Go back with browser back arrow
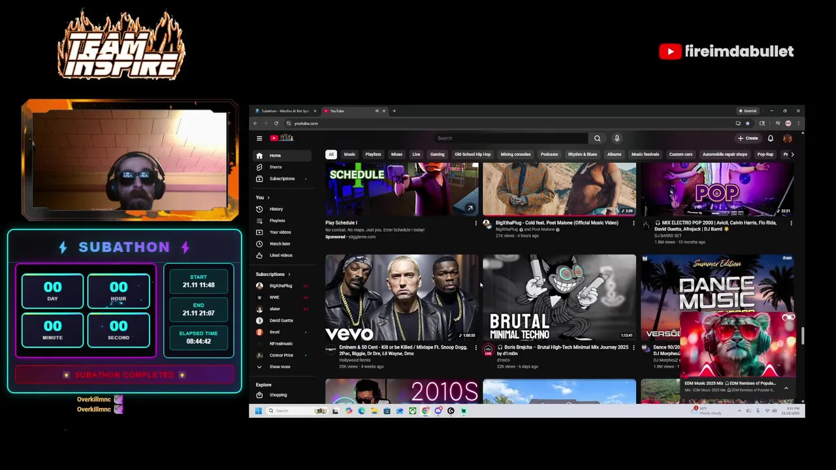The image size is (836, 470). point(255,123)
